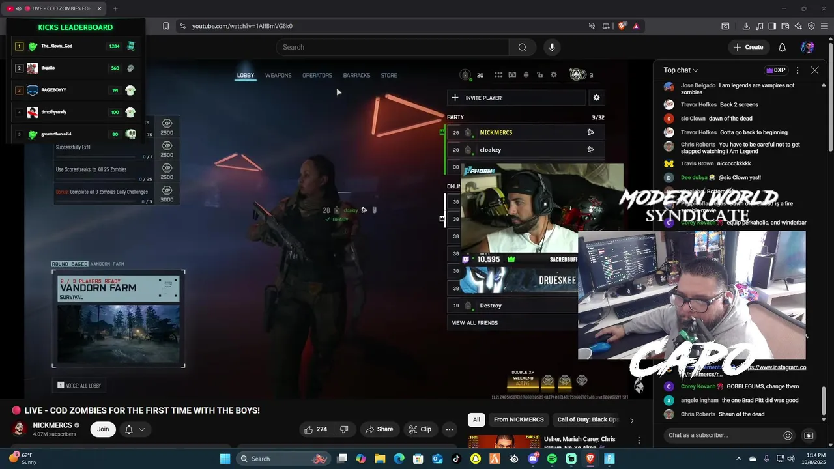Open the Brave Wallet icon

(785, 26)
